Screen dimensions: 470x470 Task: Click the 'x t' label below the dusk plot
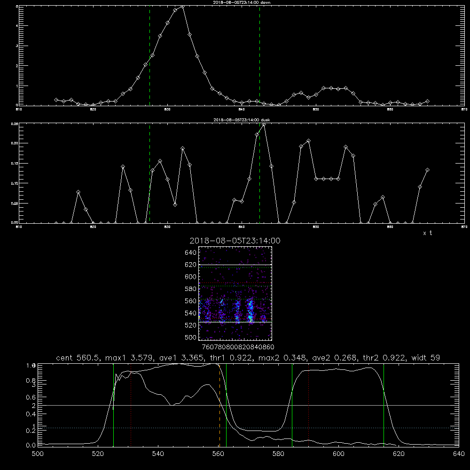click(x=427, y=233)
